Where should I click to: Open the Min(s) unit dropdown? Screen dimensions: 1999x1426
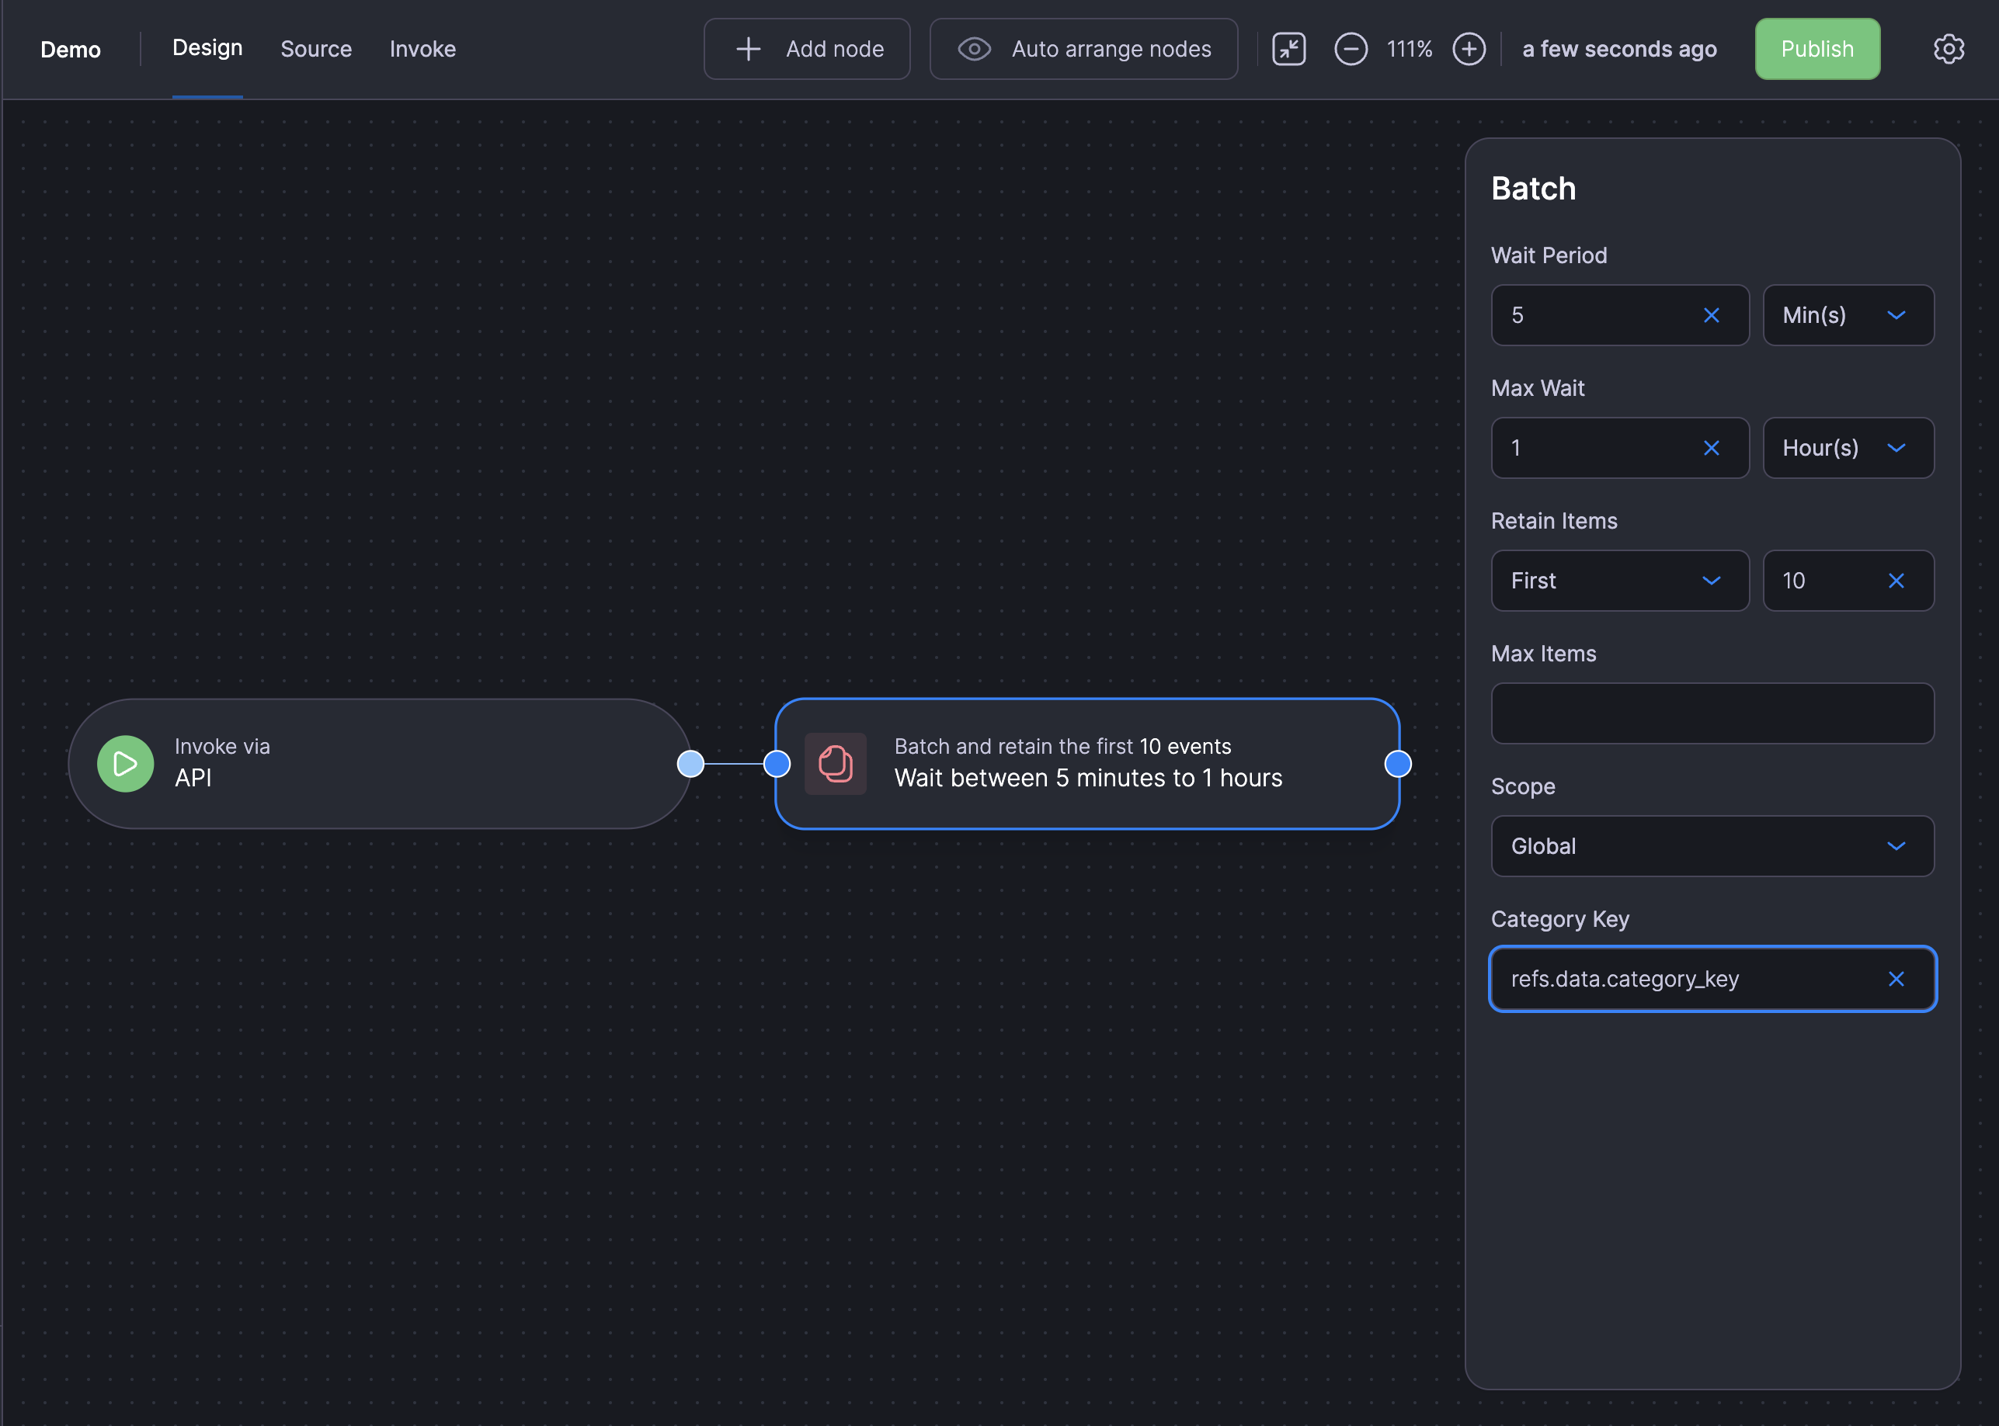click(1848, 314)
